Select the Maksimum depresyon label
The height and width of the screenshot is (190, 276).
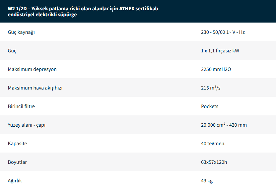click(32, 69)
